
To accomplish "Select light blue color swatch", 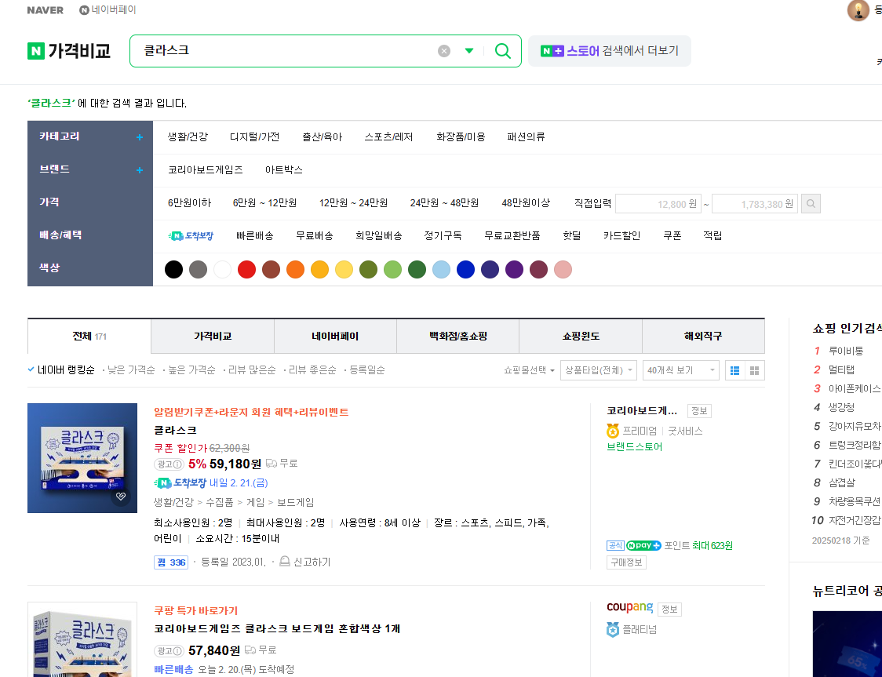I will click(x=441, y=269).
